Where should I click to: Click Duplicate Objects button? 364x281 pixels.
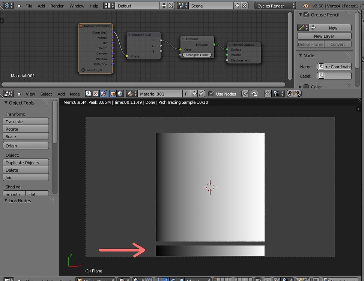pyautogui.click(x=26, y=163)
